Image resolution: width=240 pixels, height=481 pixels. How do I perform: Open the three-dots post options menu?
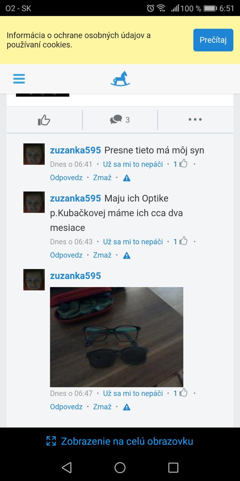195,119
